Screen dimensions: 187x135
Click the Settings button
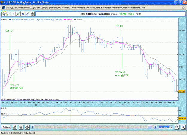(x=6, y=127)
